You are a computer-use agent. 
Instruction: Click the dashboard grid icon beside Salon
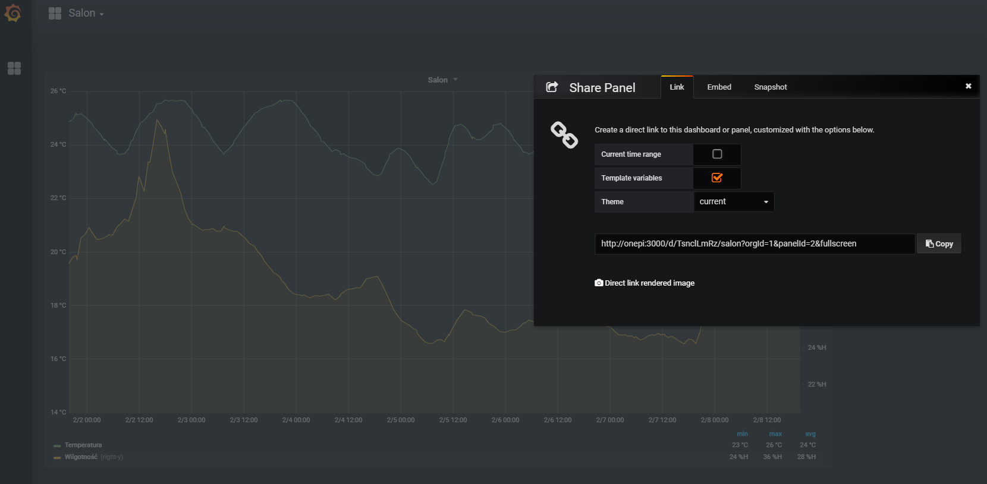point(55,13)
